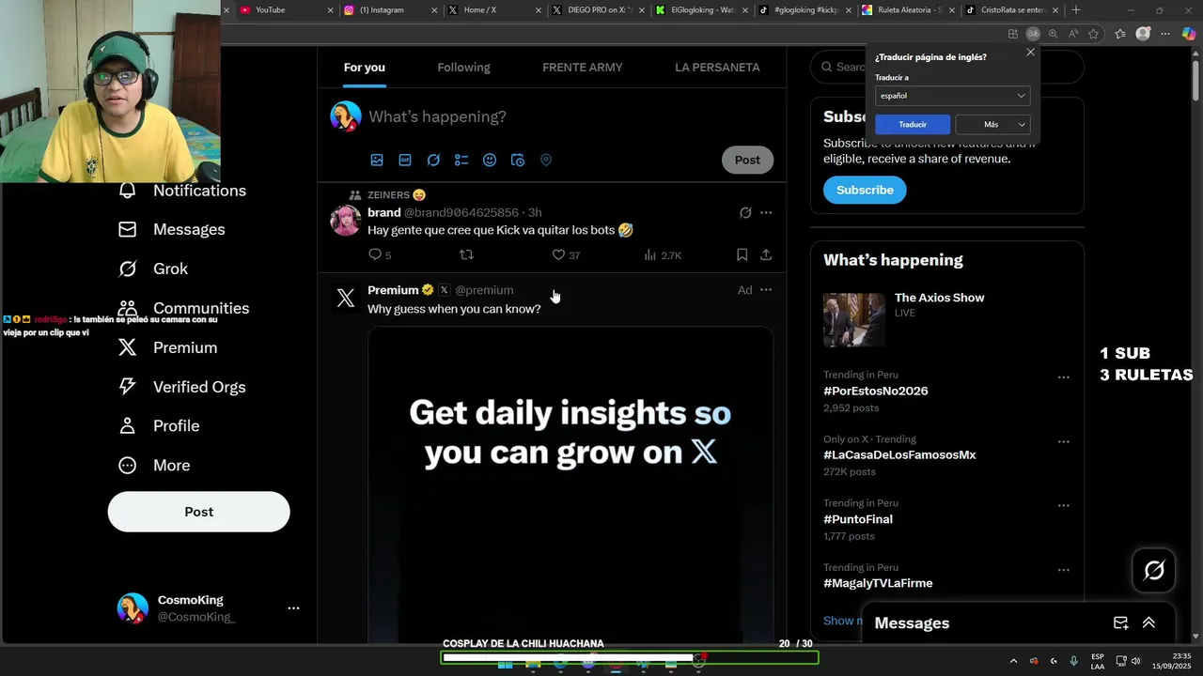Add a poll to the new post
The width and height of the screenshot is (1203, 676).
point(461,160)
